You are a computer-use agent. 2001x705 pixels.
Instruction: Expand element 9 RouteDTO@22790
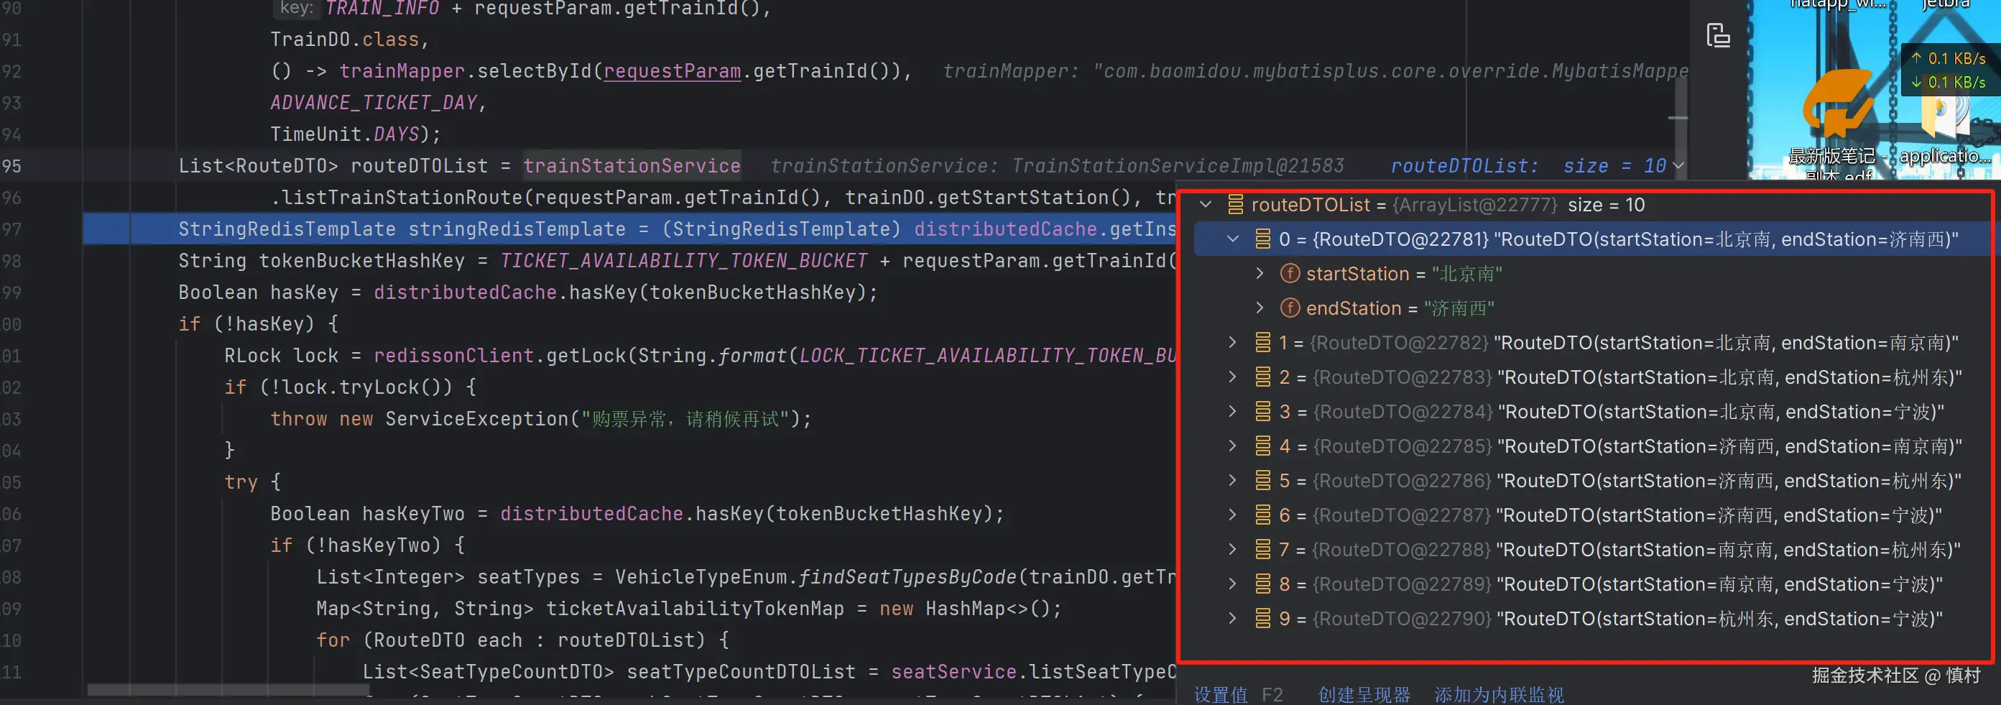[x=1232, y=619]
